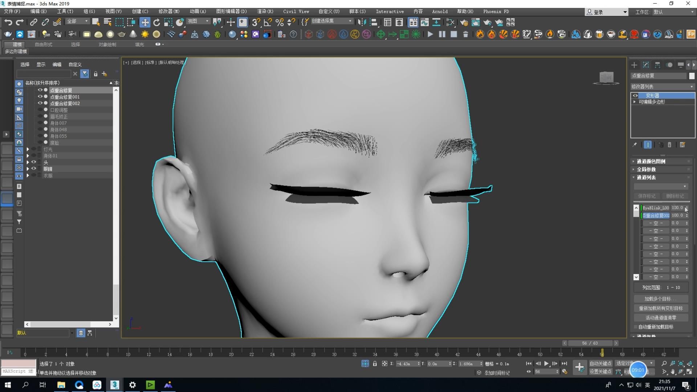Switch to 对象绘制 ribbon tab
The width and height of the screenshot is (697, 392).
pos(107,44)
